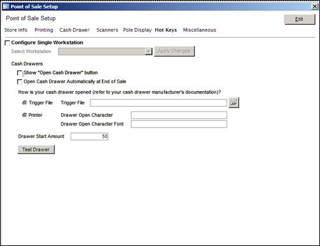320x246 pixels.
Task: Click the folder browse icon for Trigger File
Action: [x=233, y=103]
